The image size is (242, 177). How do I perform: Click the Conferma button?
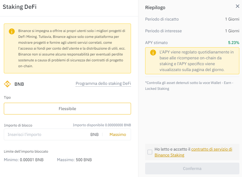(192, 168)
